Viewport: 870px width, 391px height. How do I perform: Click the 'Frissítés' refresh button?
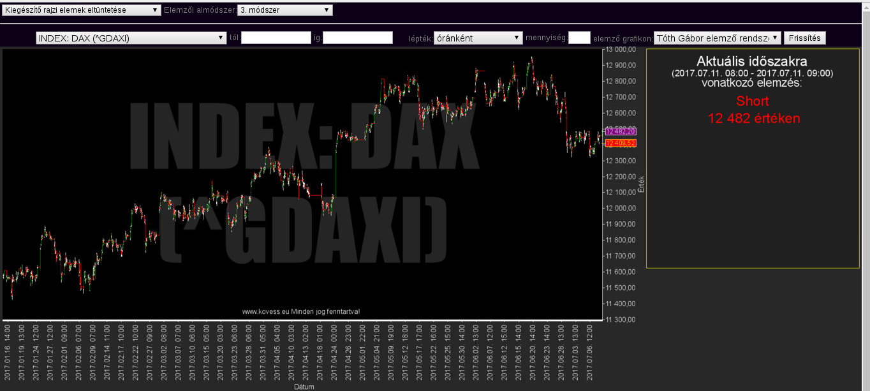coord(804,38)
